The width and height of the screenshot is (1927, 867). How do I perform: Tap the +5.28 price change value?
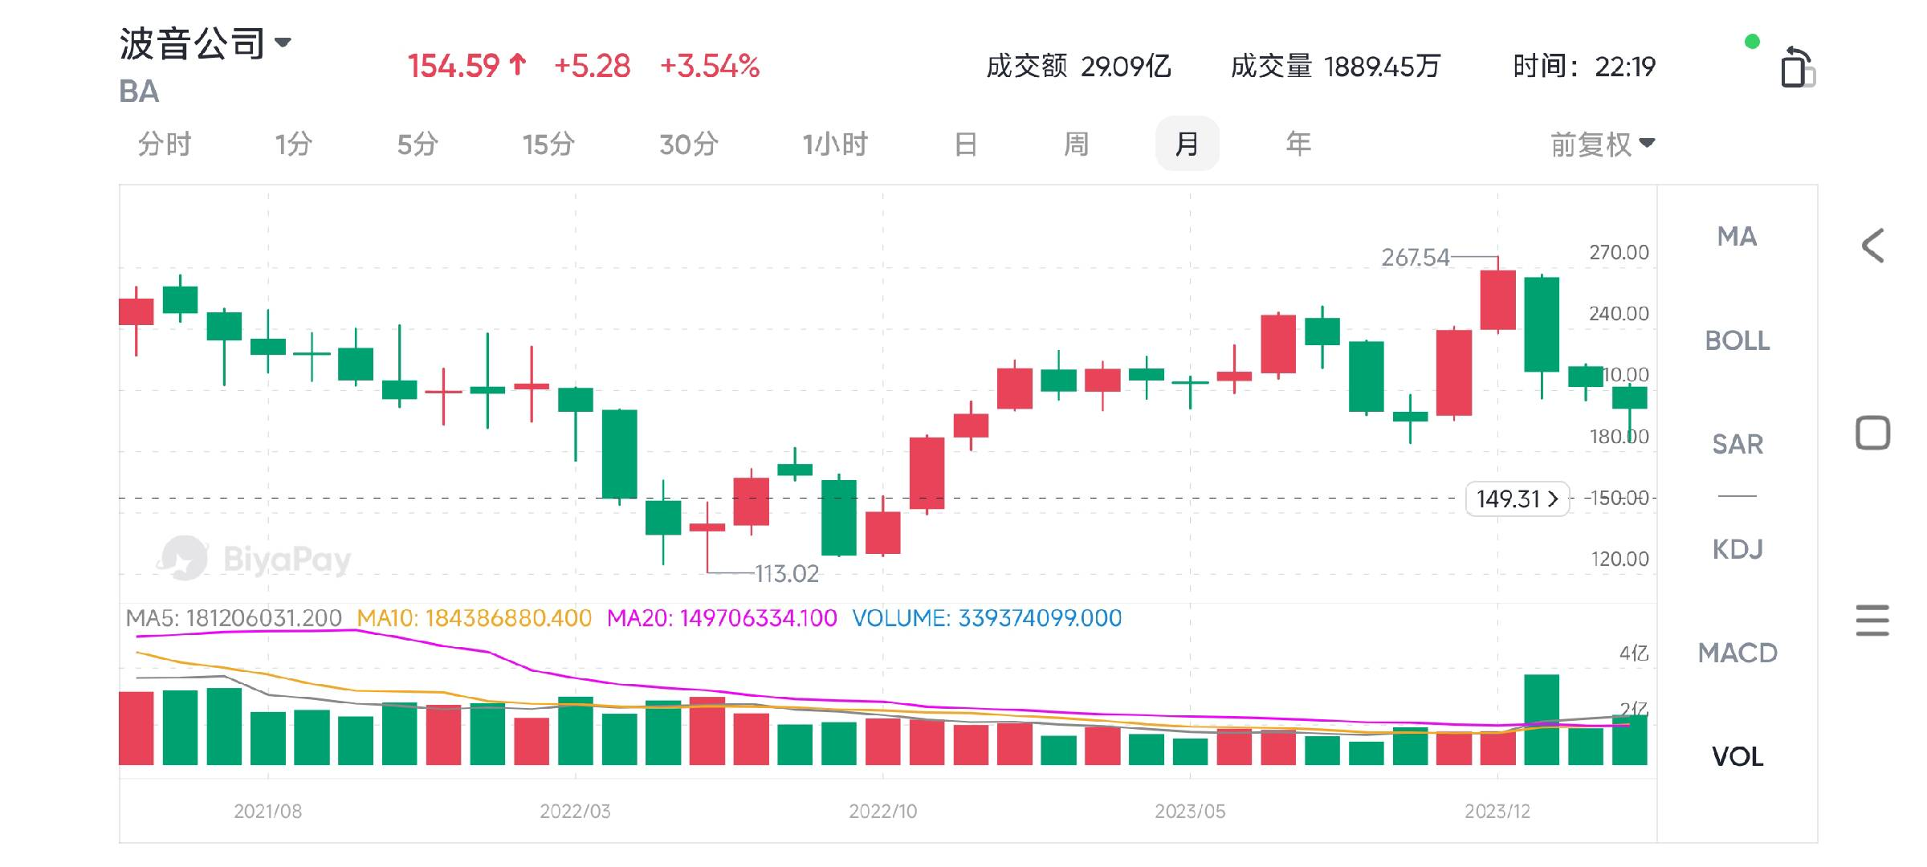click(x=593, y=66)
